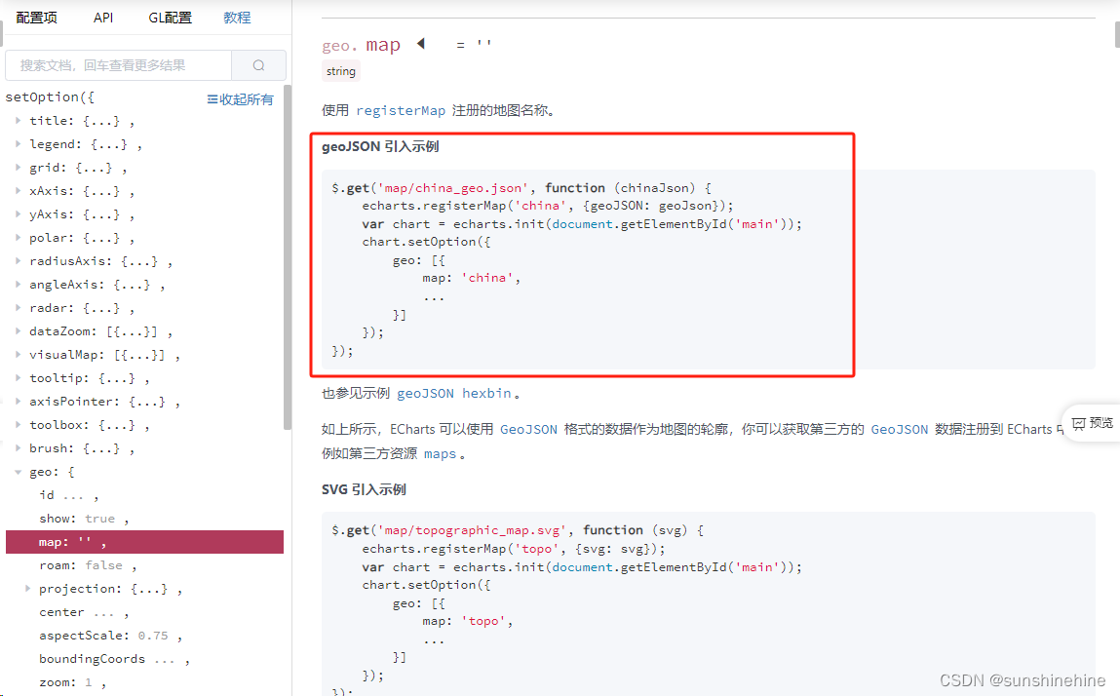Viewport: 1120px width, 696px height.
Task: Open the 预览 preview flap on right edge
Action: click(1097, 423)
